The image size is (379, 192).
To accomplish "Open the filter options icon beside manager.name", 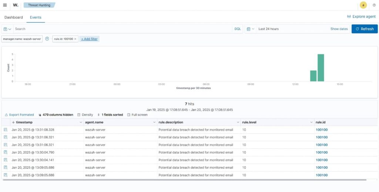I will point(47,39).
